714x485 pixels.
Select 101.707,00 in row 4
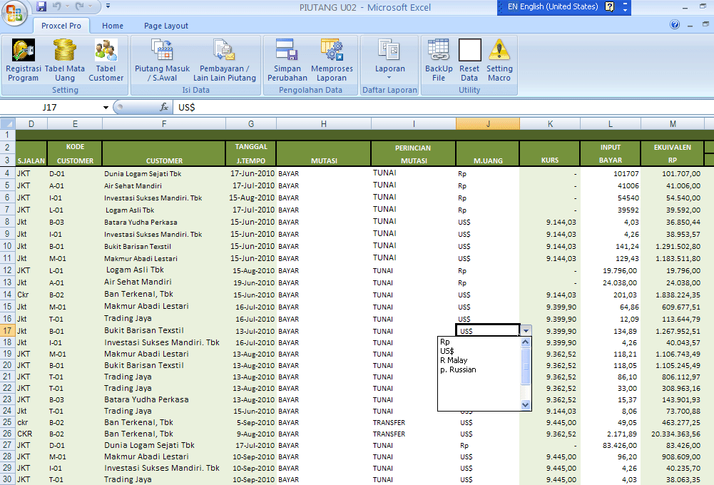point(673,173)
